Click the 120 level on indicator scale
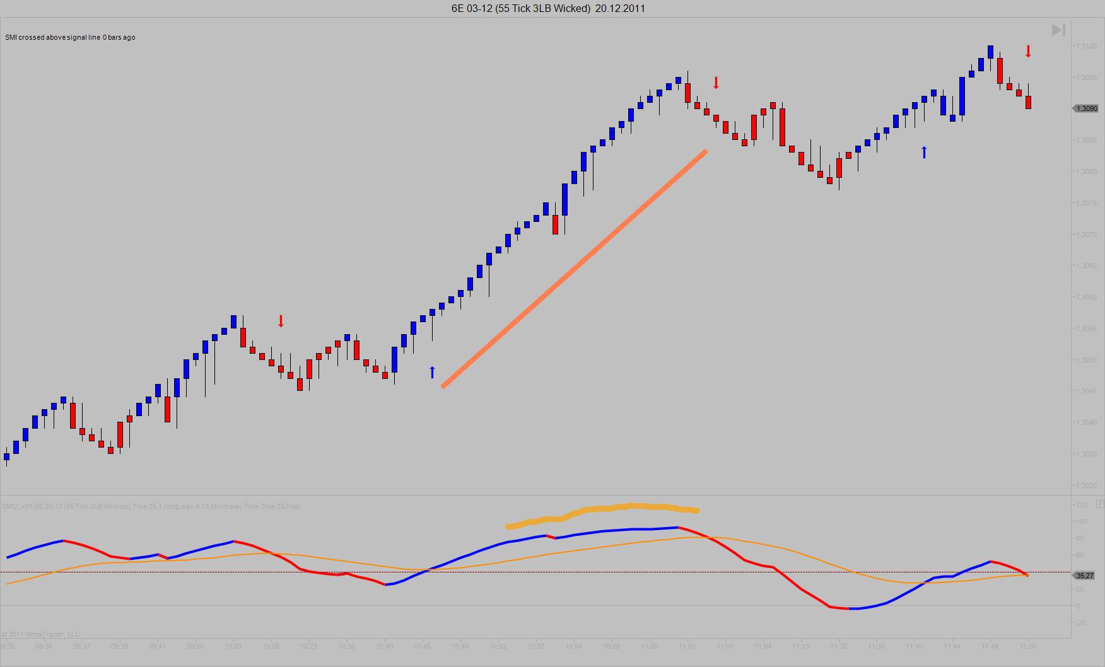Image resolution: width=1105 pixels, height=667 pixels. coord(1082,505)
